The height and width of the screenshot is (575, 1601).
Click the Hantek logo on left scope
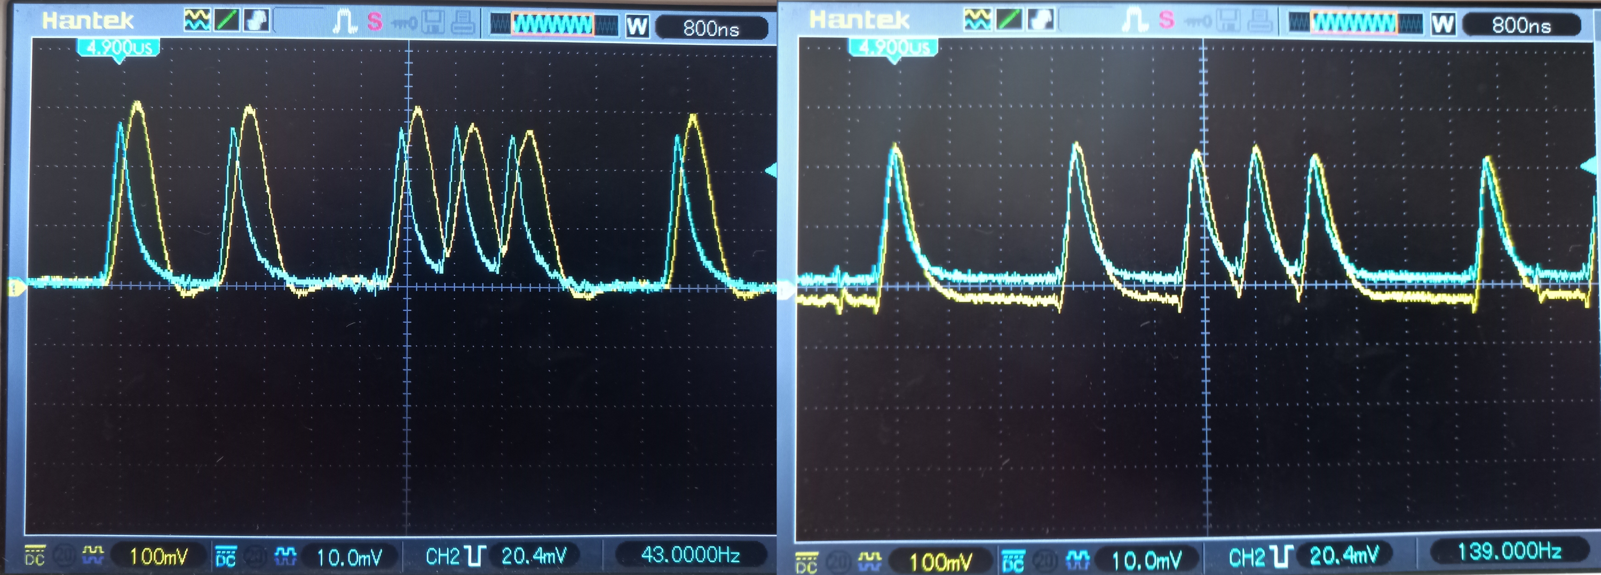click(88, 20)
